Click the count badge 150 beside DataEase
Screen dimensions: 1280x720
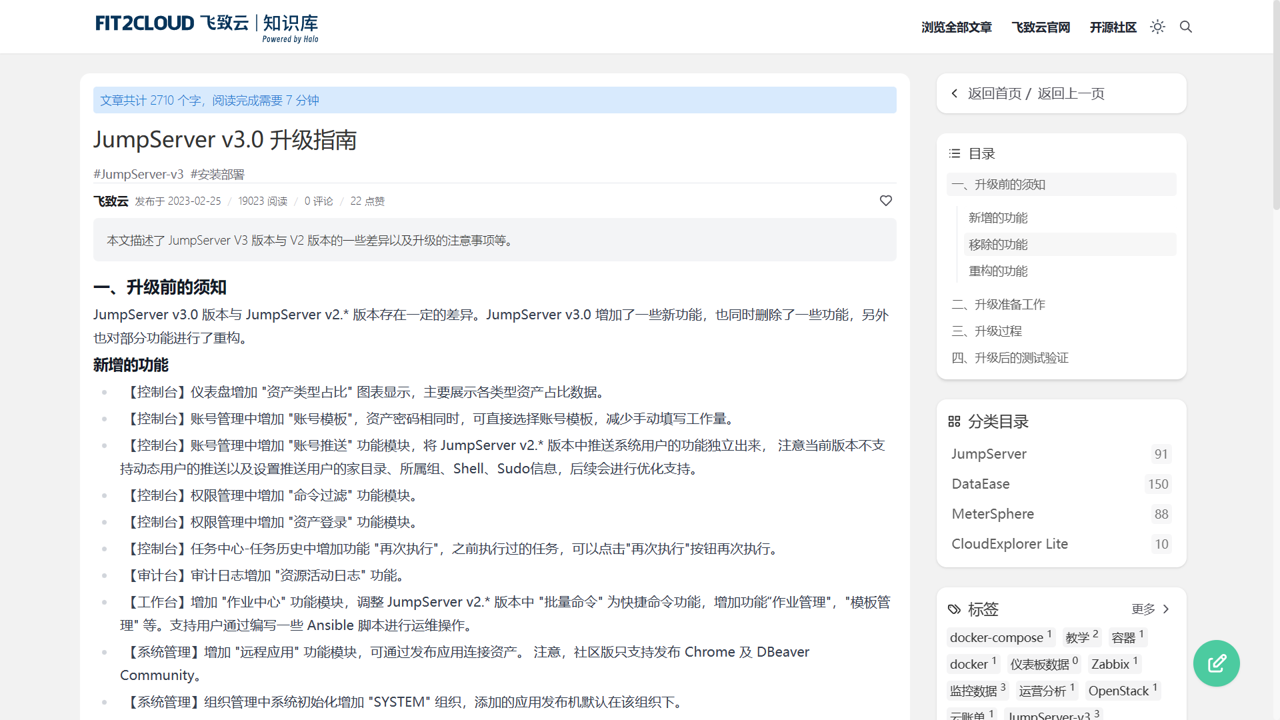[x=1158, y=484]
